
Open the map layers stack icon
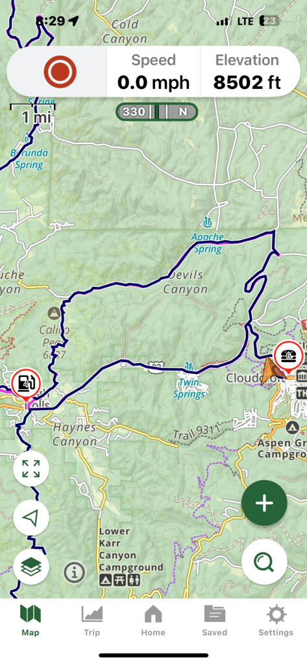pos(31,567)
